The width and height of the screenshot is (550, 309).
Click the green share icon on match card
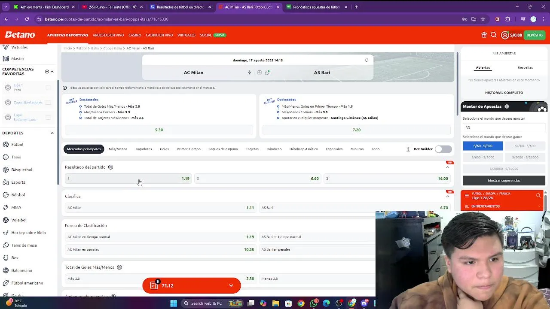(x=267, y=73)
